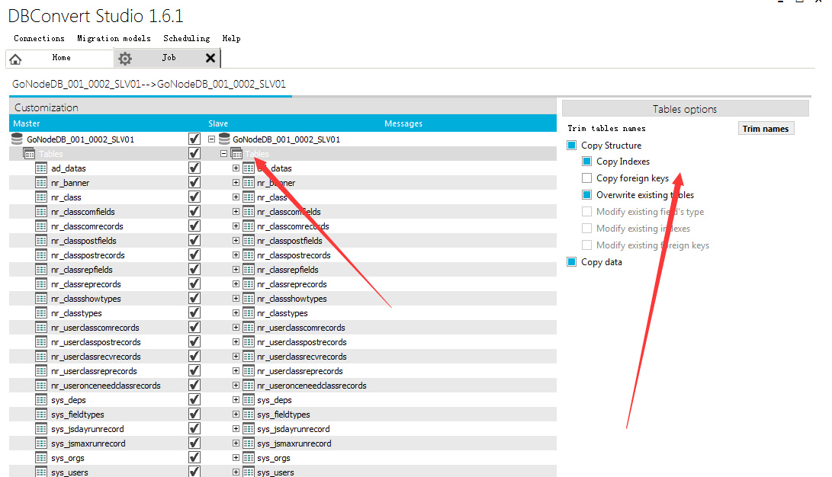
Task: Switch to the Home tab
Action: coord(59,58)
